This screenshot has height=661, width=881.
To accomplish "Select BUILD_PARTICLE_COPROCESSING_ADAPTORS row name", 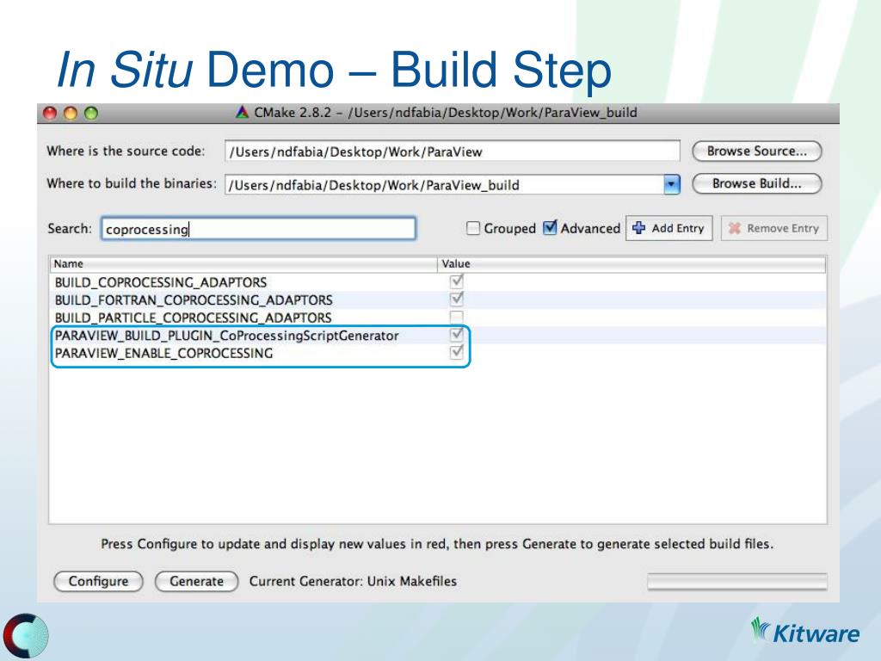I will (194, 318).
